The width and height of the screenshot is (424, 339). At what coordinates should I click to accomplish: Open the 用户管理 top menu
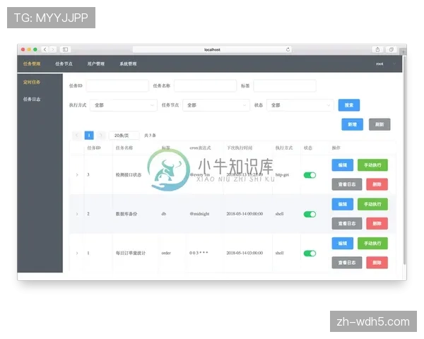click(x=95, y=64)
